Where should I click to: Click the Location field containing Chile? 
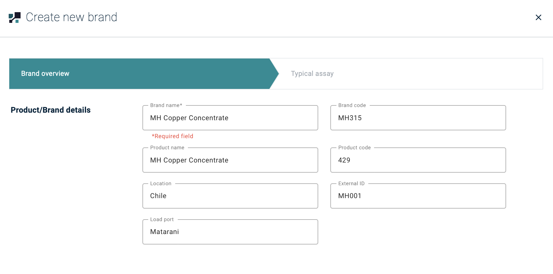230,196
